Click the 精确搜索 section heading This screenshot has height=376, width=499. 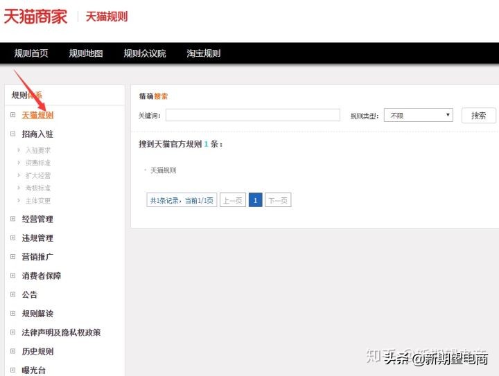[153, 96]
